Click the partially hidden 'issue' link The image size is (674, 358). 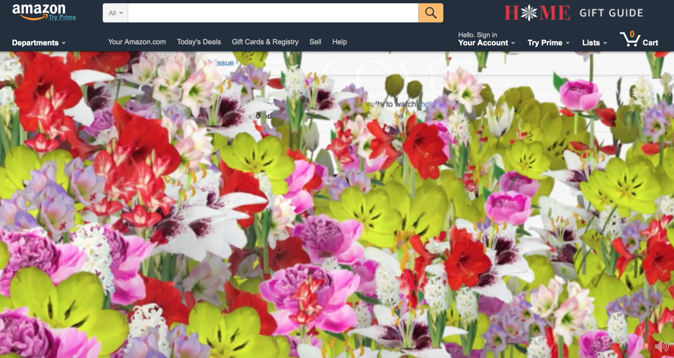225,63
